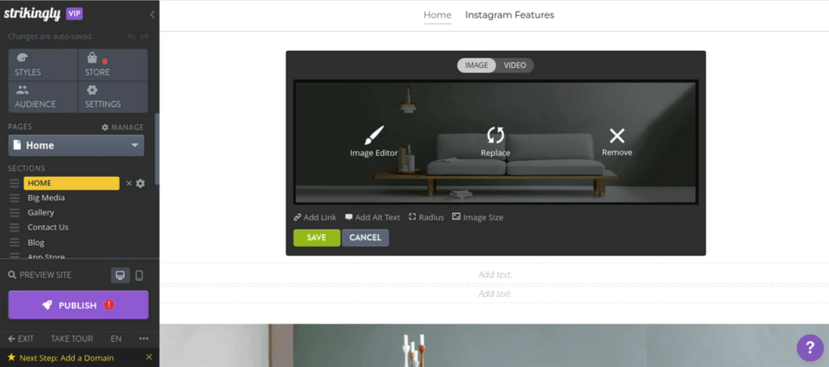Viewport: 829px width, 367px height.
Task: Click the drag handle beside Contact Us
Action: coord(14,227)
